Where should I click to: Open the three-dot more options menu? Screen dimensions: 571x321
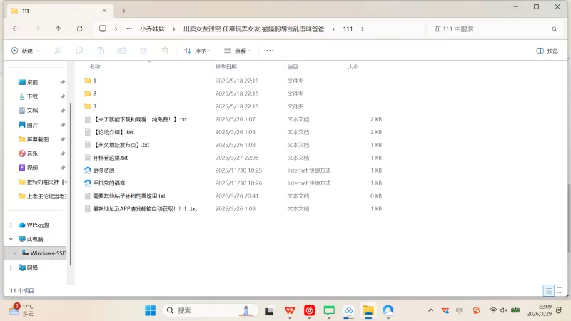(270, 51)
